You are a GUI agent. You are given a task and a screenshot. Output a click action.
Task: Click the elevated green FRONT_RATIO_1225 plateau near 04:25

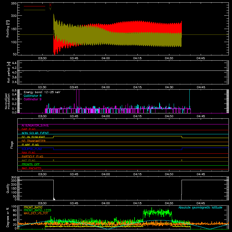click(157, 213)
